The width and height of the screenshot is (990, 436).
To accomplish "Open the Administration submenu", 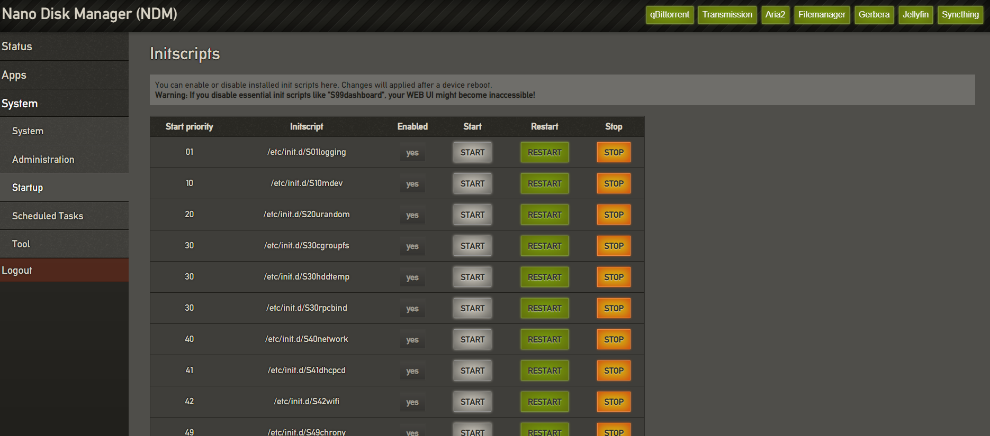I will [64, 160].
